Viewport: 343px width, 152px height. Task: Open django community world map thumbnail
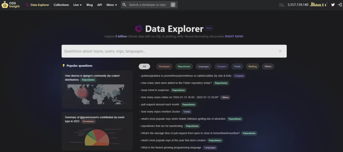[x=95, y=95]
